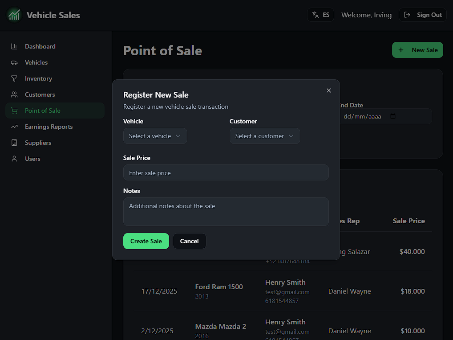Close the Register New Sale dialog

pyautogui.click(x=329, y=90)
